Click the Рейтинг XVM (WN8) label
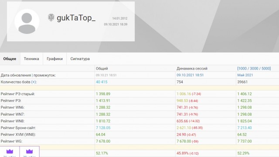Screen dimensions: 279x157 click(18, 135)
